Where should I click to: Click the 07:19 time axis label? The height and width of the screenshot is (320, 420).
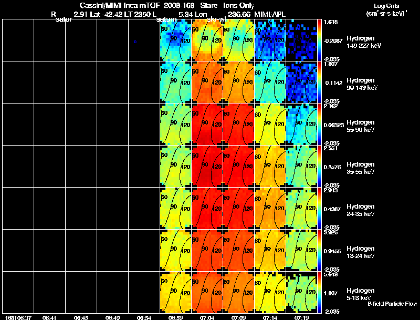click(x=301, y=317)
